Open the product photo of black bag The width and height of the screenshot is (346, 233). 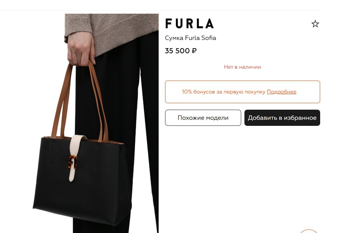point(95,123)
